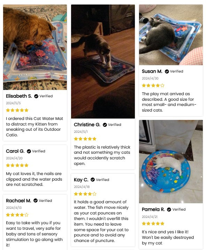The image size is (207, 250).
Task: Click the verified checkmark next to Christine G.
Action: [x=105, y=125]
